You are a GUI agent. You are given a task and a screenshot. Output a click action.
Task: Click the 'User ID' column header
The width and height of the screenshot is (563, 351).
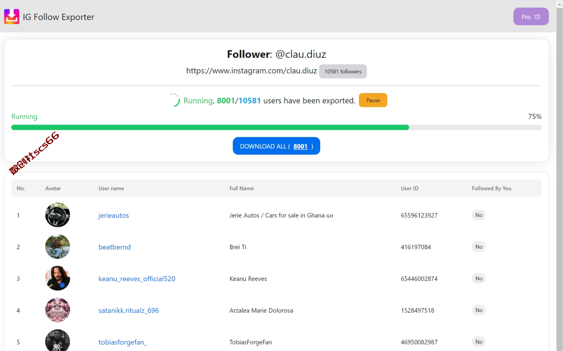point(409,188)
